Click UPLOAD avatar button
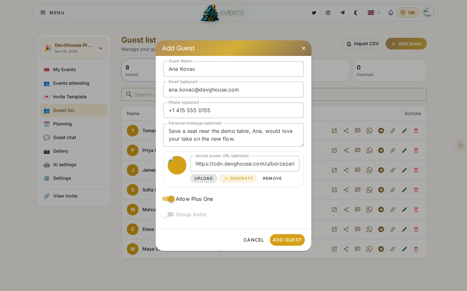Image resolution: width=467 pixels, height=291 pixels. click(x=204, y=178)
